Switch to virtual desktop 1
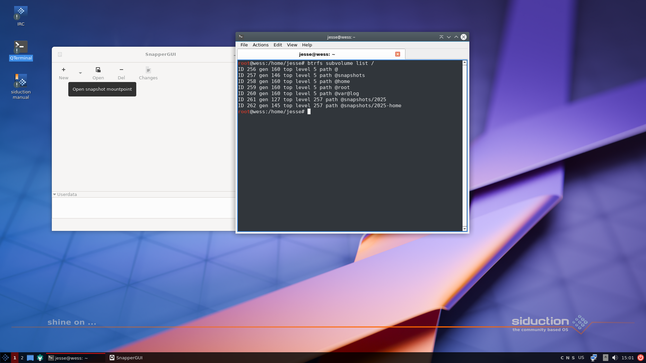 (x=15, y=358)
